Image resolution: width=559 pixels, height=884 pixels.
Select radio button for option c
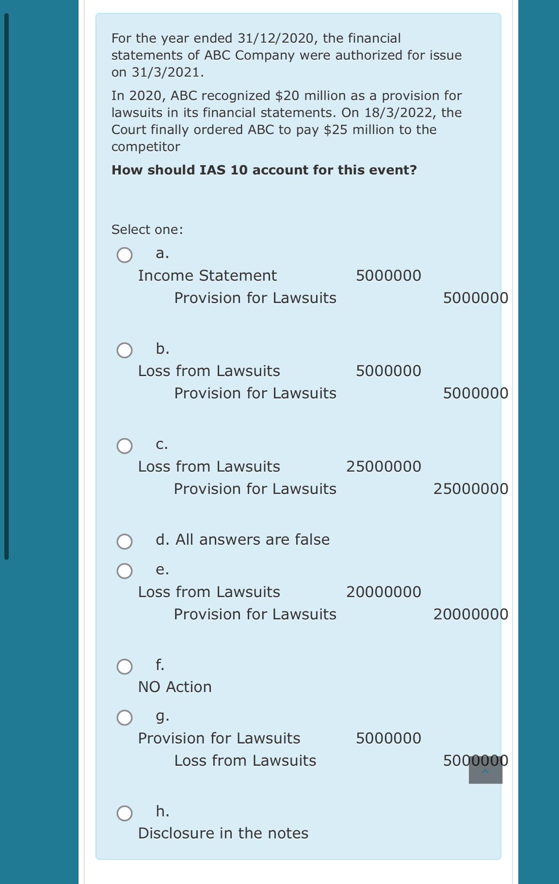(x=125, y=445)
